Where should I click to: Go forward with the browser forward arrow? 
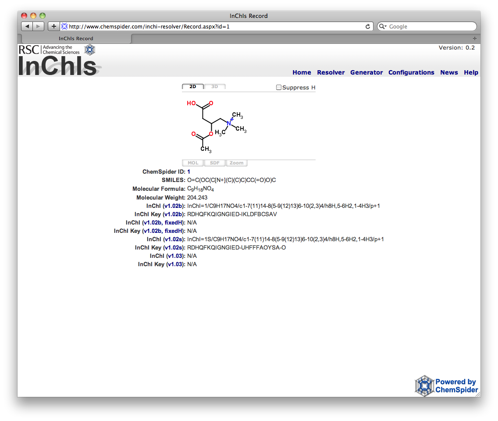tap(38, 26)
